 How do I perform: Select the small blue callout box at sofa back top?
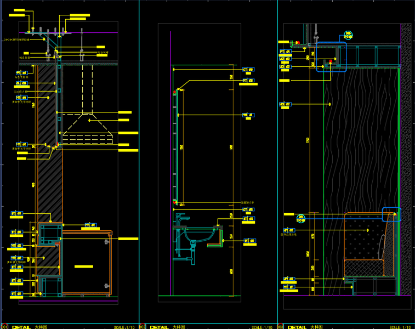coord(391,214)
